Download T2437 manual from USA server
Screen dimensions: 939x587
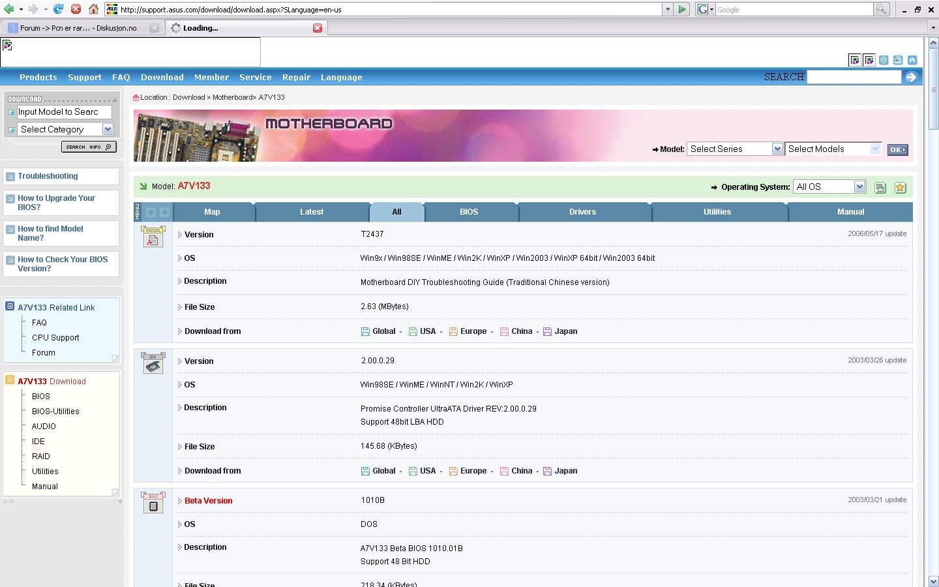pos(422,331)
